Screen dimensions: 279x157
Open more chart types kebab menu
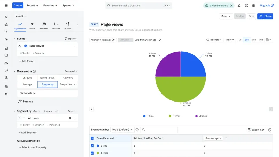point(77,24)
